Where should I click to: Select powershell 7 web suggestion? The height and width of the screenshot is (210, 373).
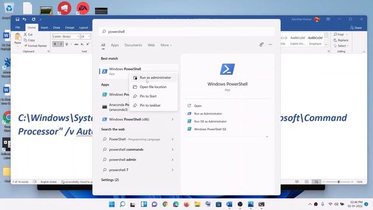click(138, 170)
